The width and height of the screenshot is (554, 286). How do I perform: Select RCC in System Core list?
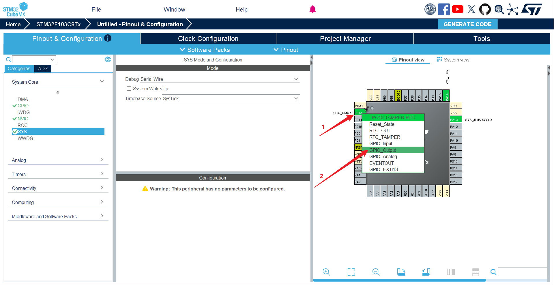(x=23, y=125)
